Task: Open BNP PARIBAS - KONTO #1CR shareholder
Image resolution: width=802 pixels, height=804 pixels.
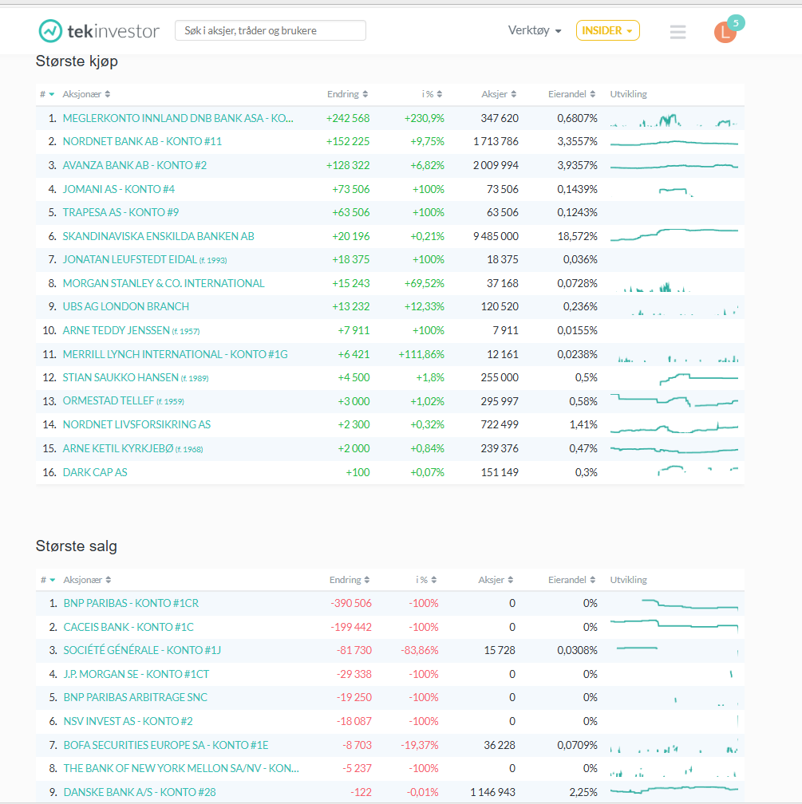Action: [x=131, y=604]
